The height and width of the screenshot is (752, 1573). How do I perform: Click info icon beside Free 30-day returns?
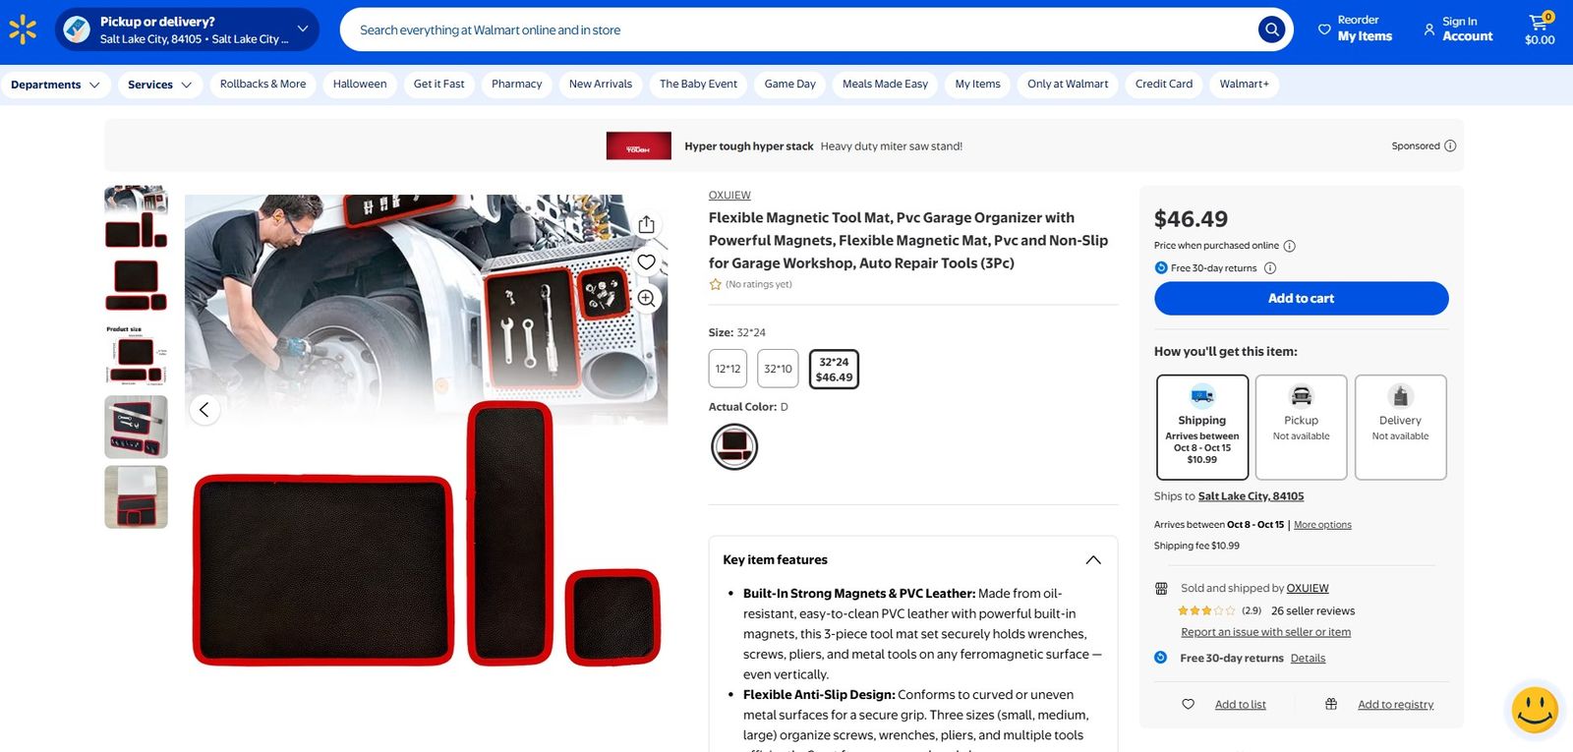[x=1270, y=268]
